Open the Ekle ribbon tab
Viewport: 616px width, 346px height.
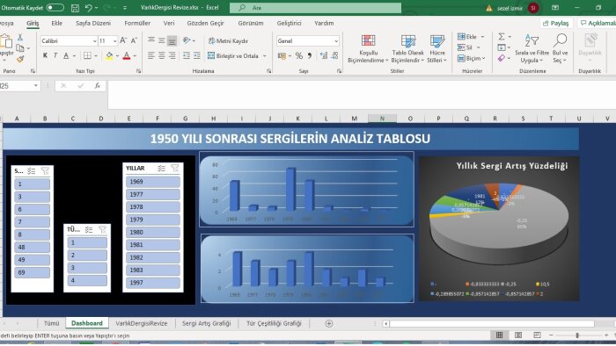(x=56, y=23)
